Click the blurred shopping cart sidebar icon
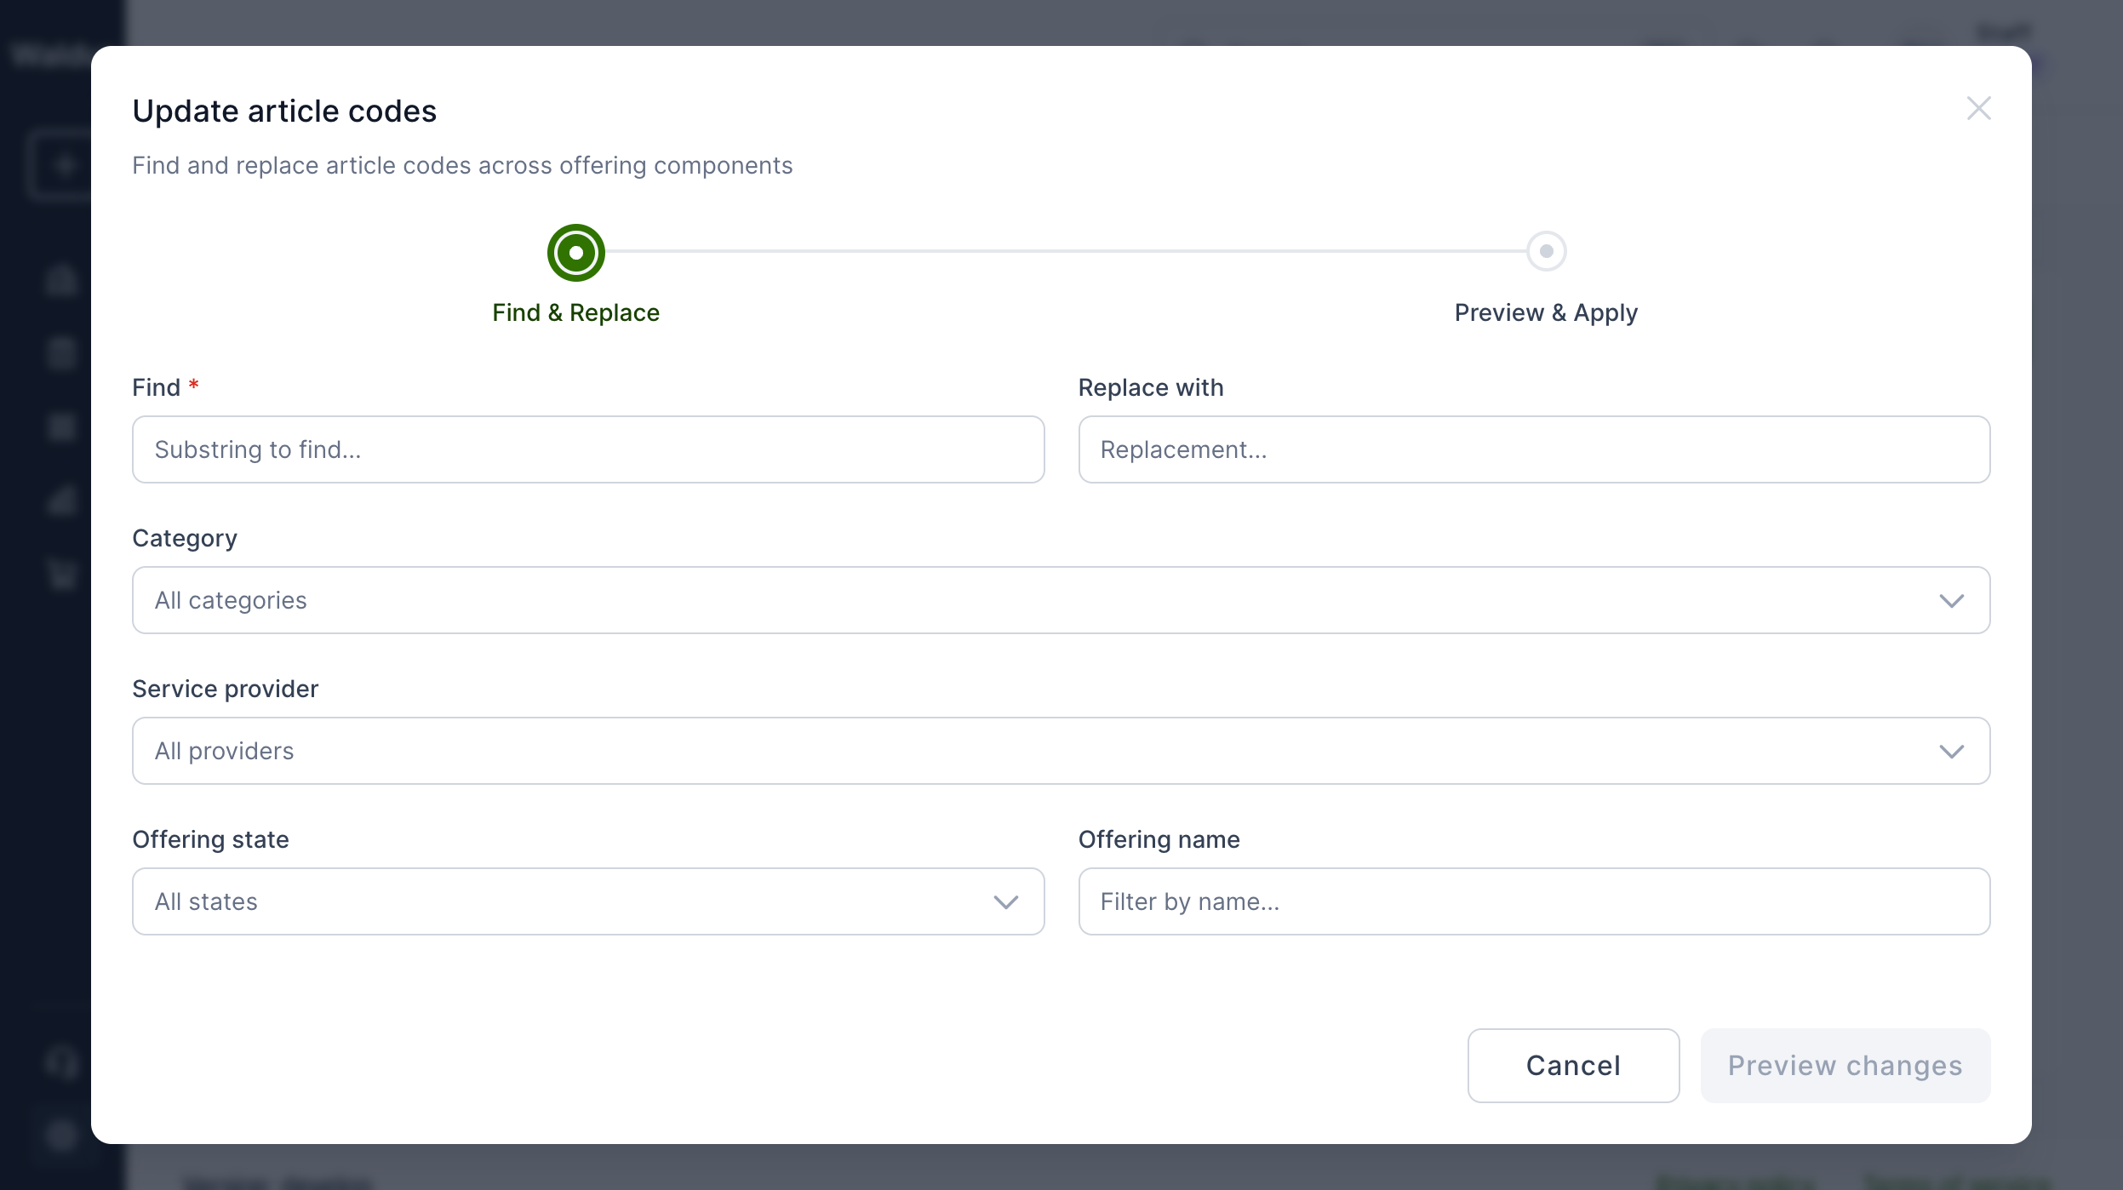Screen dimensions: 2123x1190 click(x=61, y=575)
